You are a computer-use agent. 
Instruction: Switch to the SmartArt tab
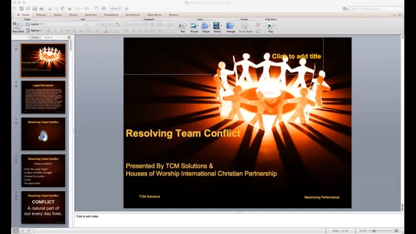click(91, 15)
